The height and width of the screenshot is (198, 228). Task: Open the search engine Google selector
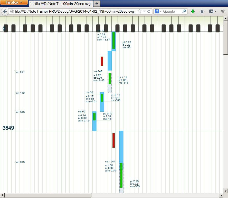[x=158, y=11]
